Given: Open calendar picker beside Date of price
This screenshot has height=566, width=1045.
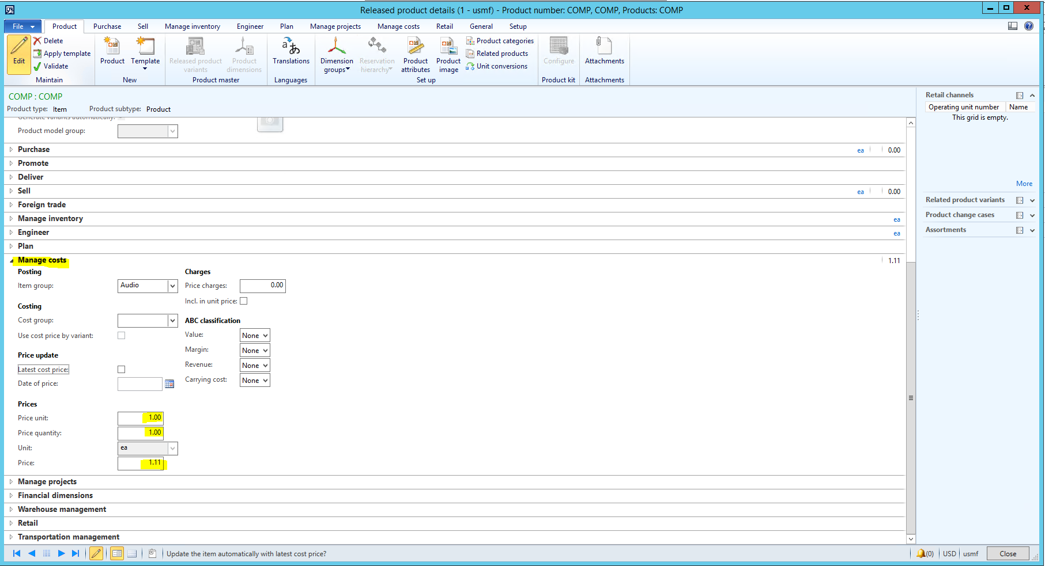Looking at the screenshot, I should click(169, 384).
